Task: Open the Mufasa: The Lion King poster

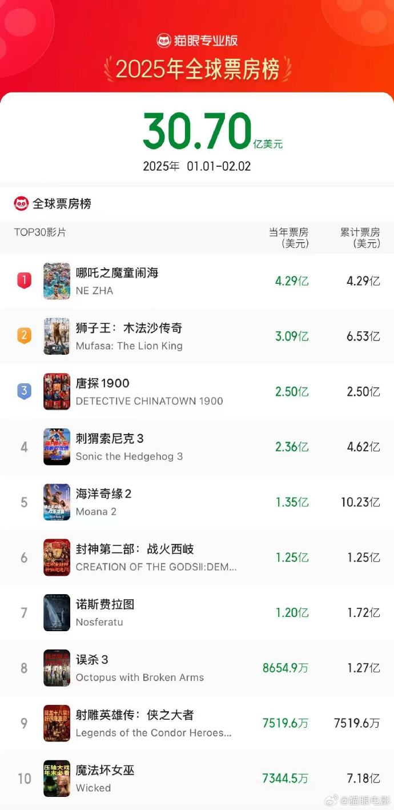Action: click(x=57, y=336)
